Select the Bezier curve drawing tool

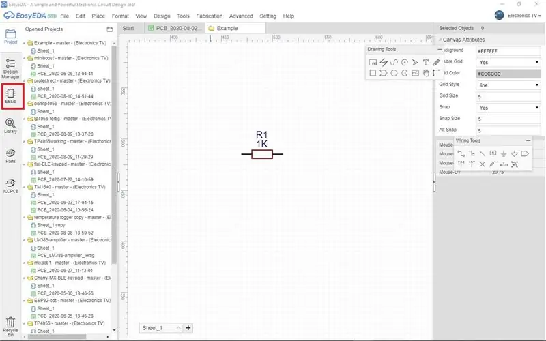(x=394, y=63)
